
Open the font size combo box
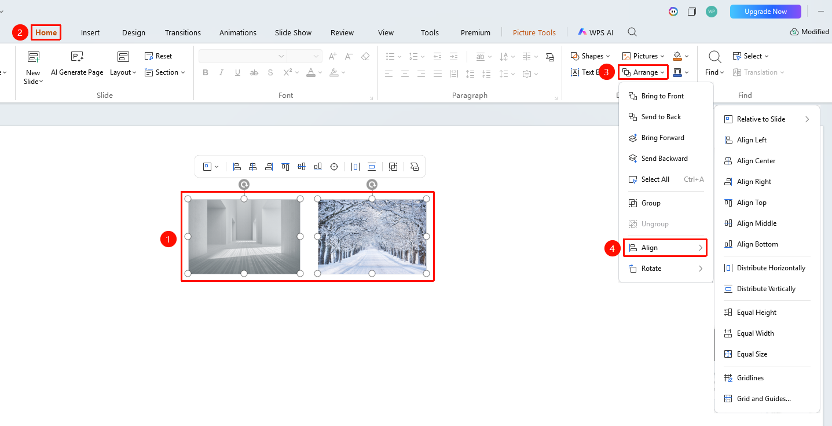[x=304, y=56]
